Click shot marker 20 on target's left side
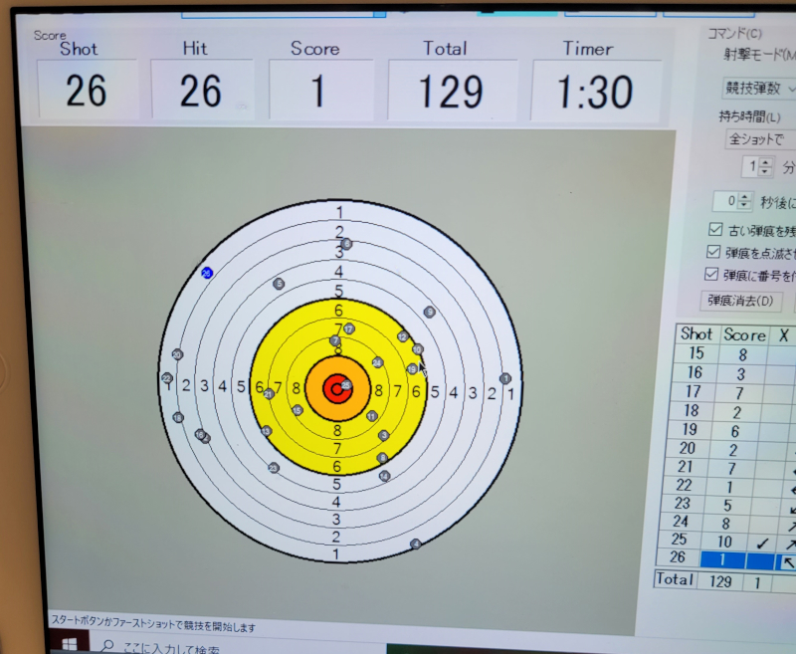 [177, 354]
